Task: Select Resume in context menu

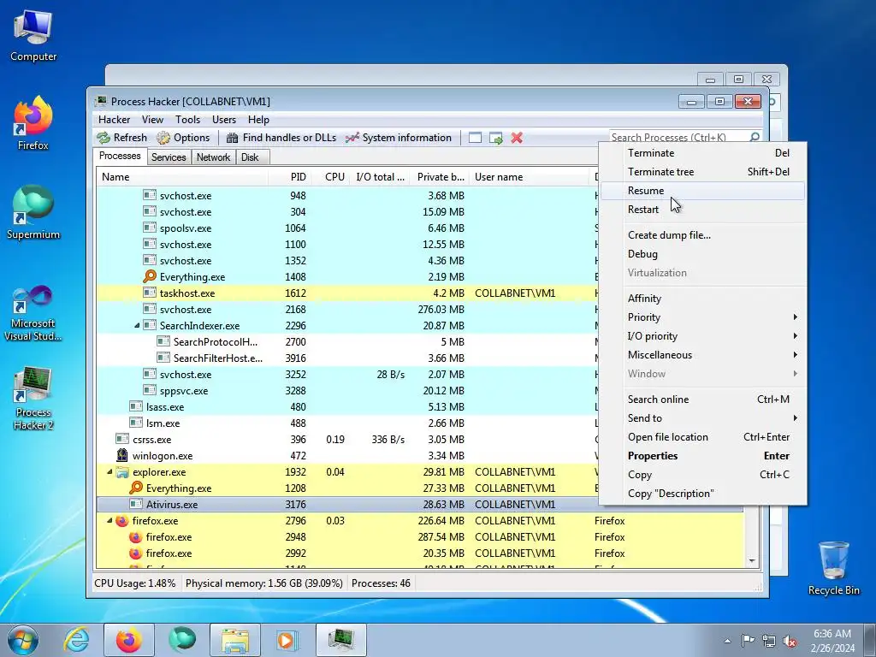Action: point(703,191)
